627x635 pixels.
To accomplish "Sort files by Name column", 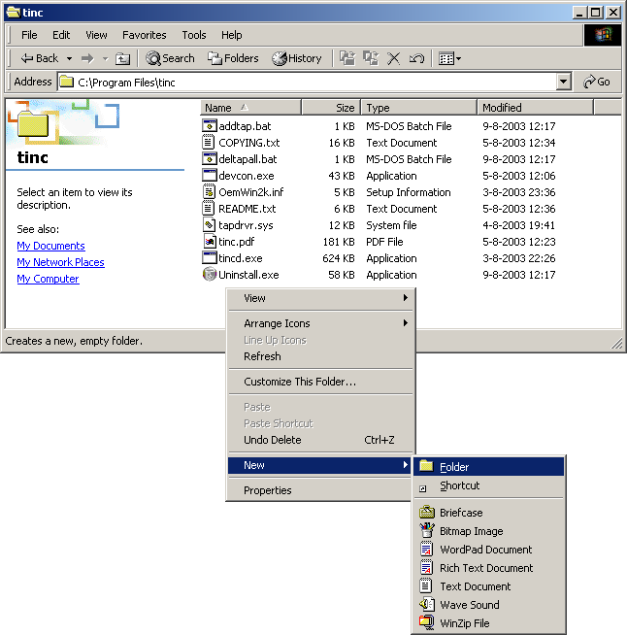I will pyautogui.click(x=250, y=108).
